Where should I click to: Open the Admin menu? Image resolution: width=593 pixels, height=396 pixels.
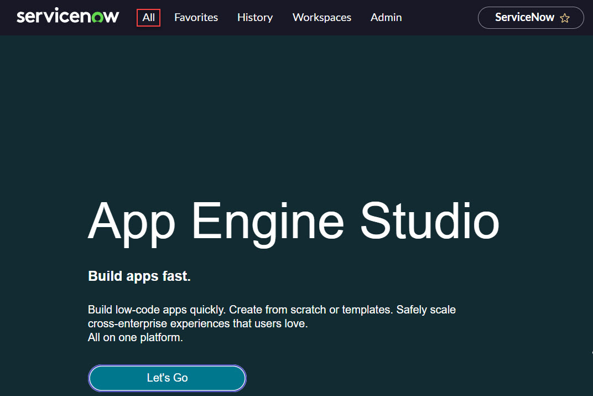pos(386,17)
